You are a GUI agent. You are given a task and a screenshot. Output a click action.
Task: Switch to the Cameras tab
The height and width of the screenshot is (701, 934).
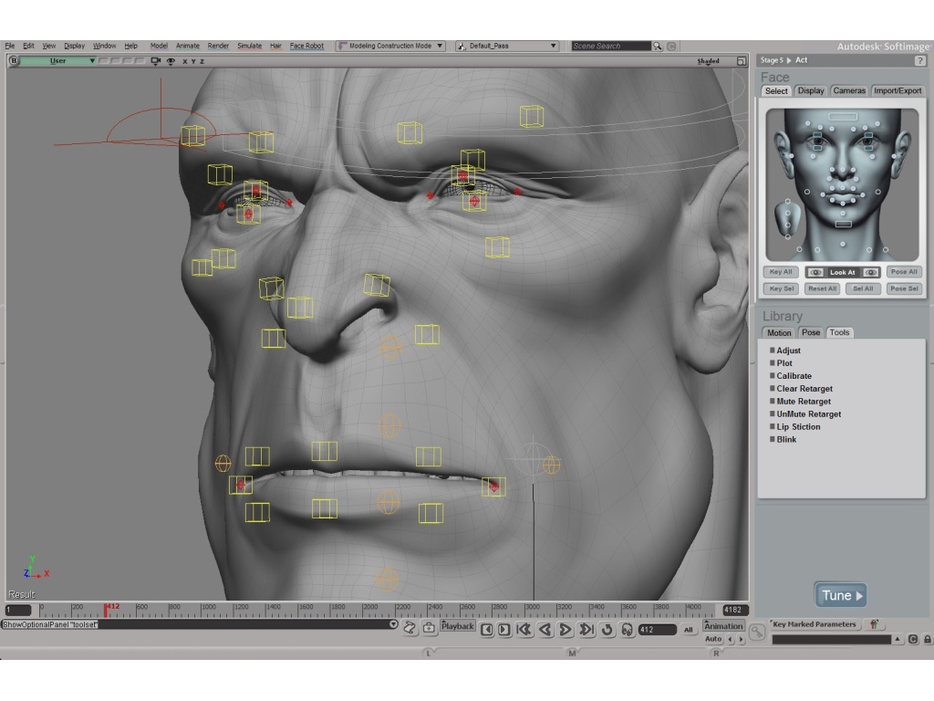point(849,90)
